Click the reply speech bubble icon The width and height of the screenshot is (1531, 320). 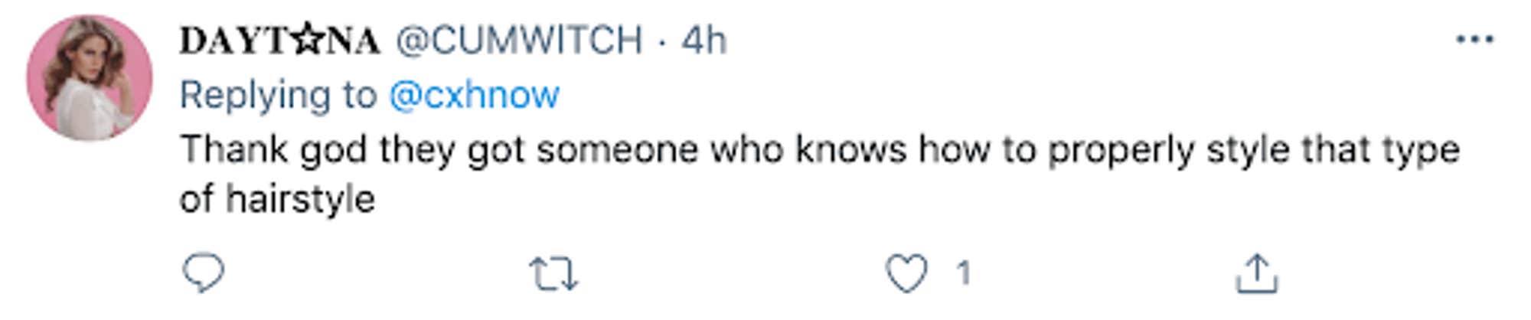coord(203,273)
